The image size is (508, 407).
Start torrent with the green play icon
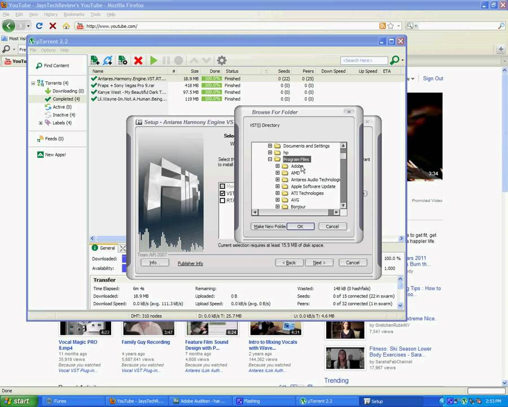click(154, 60)
